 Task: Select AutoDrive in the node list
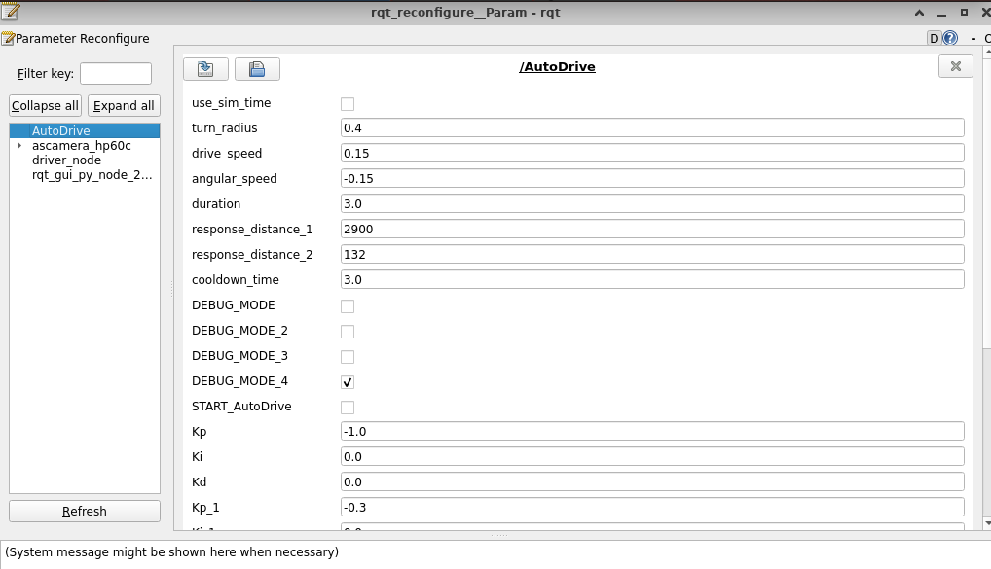(x=60, y=131)
